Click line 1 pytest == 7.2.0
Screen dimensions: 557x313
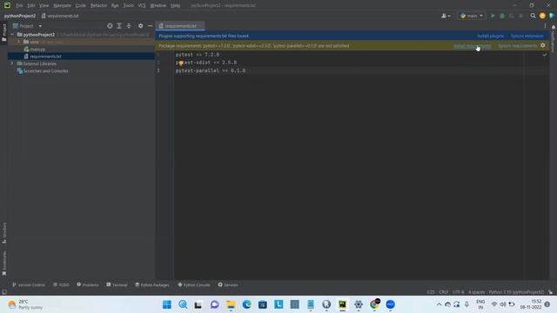tap(198, 55)
